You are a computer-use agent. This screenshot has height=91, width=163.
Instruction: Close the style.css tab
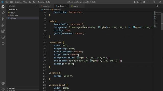tap(67, 6)
